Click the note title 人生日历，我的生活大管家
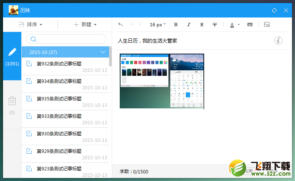 [147, 41]
